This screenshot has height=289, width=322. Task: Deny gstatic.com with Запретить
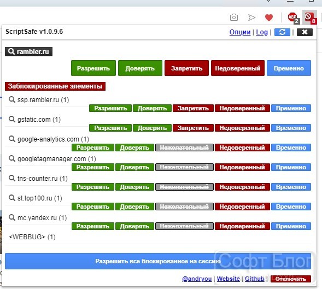(193, 128)
